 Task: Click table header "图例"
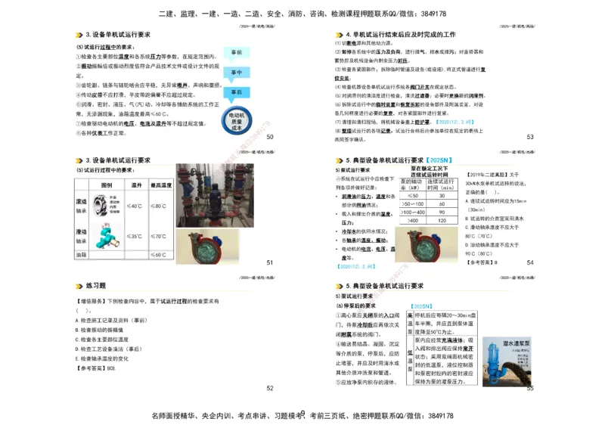[x=107, y=185]
